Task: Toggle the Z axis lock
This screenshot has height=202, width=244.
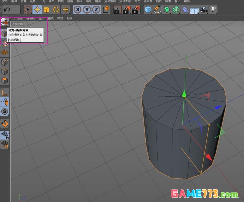Action: tap(96, 10)
